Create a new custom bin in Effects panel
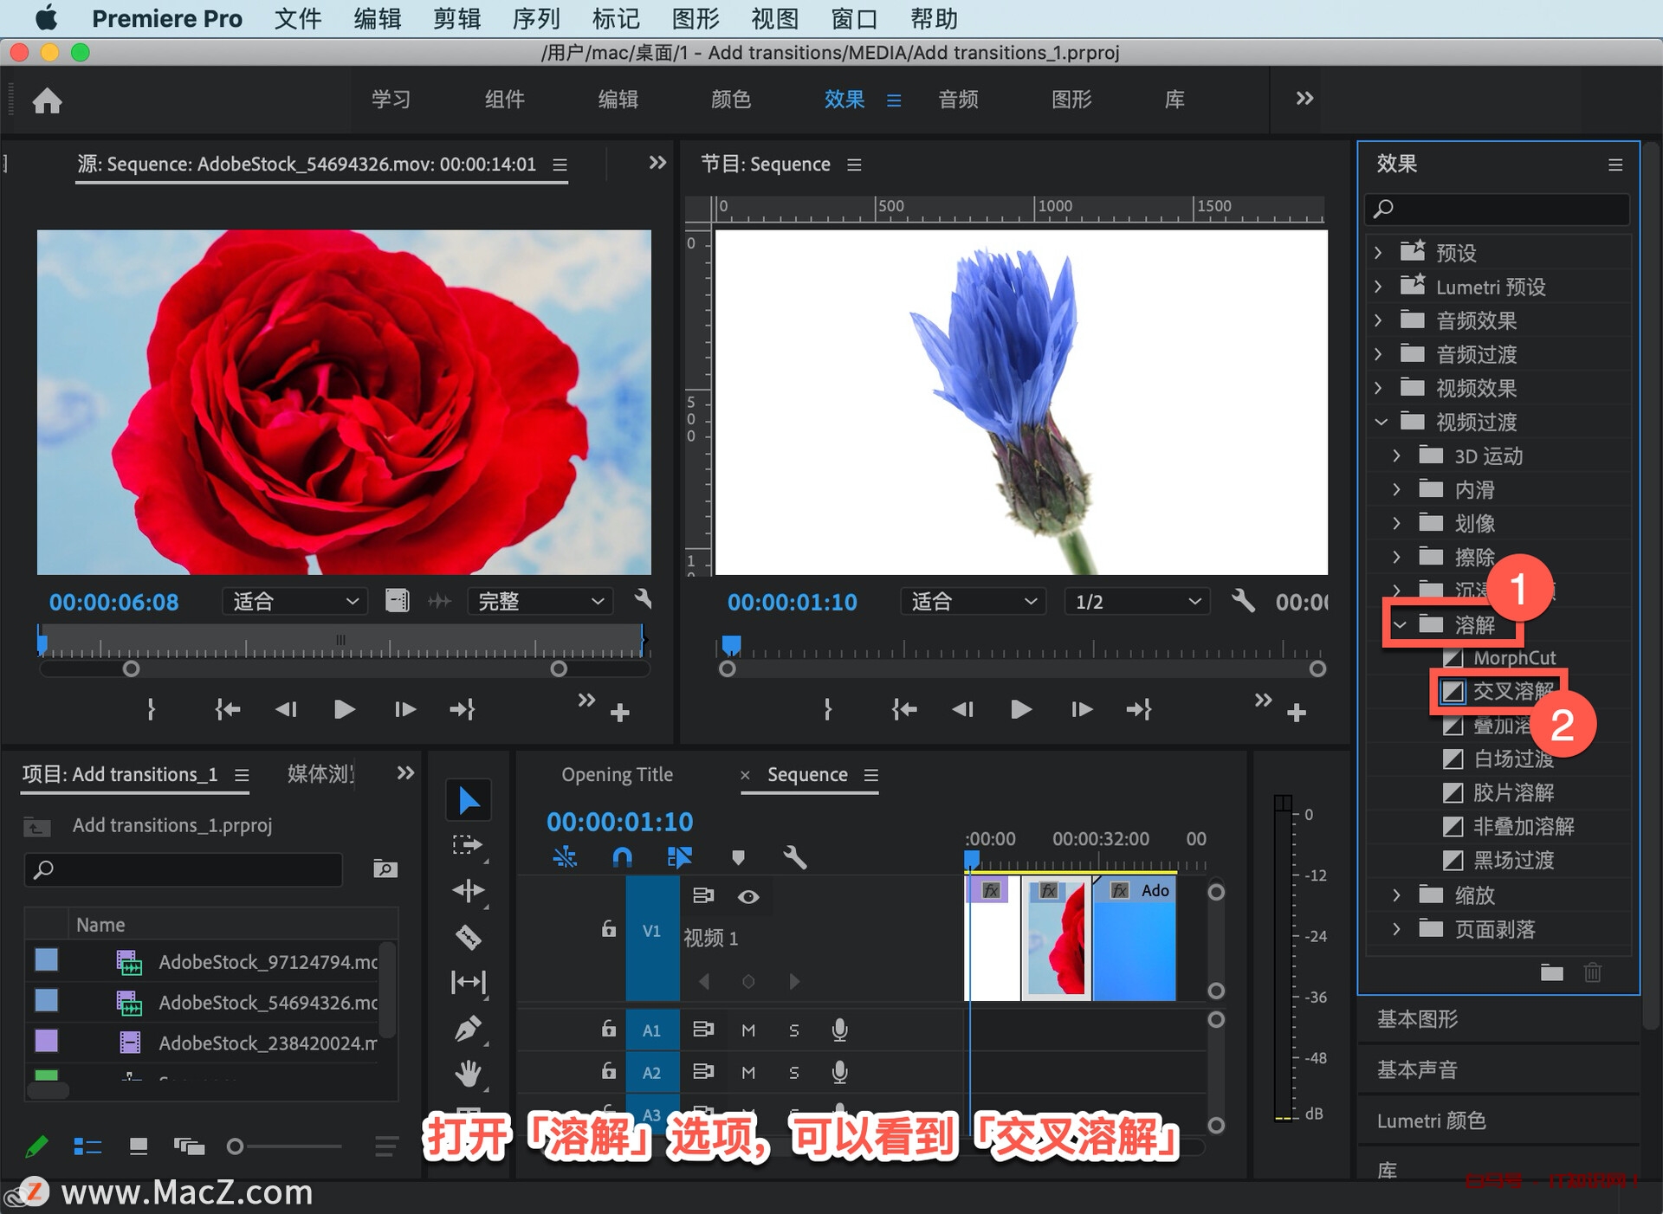The height and width of the screenshot is (1214, 1663). click(x=1550, y=972)
